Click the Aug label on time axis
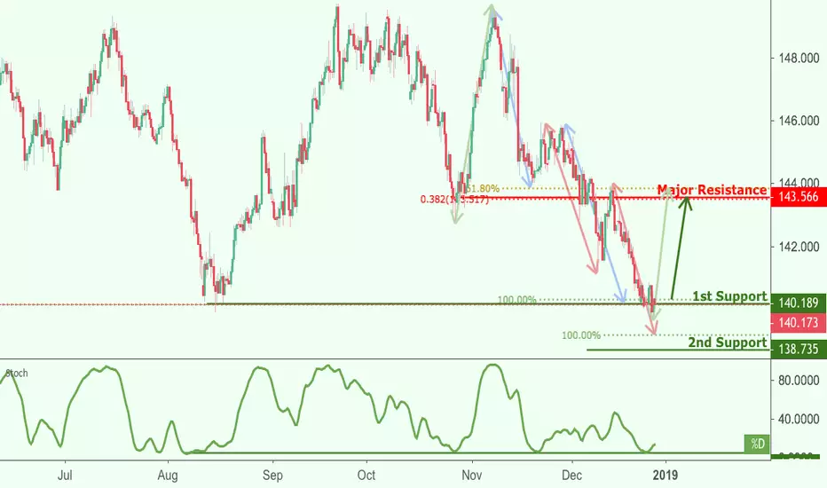Screen dimensions: 827x488 [168, 476]
